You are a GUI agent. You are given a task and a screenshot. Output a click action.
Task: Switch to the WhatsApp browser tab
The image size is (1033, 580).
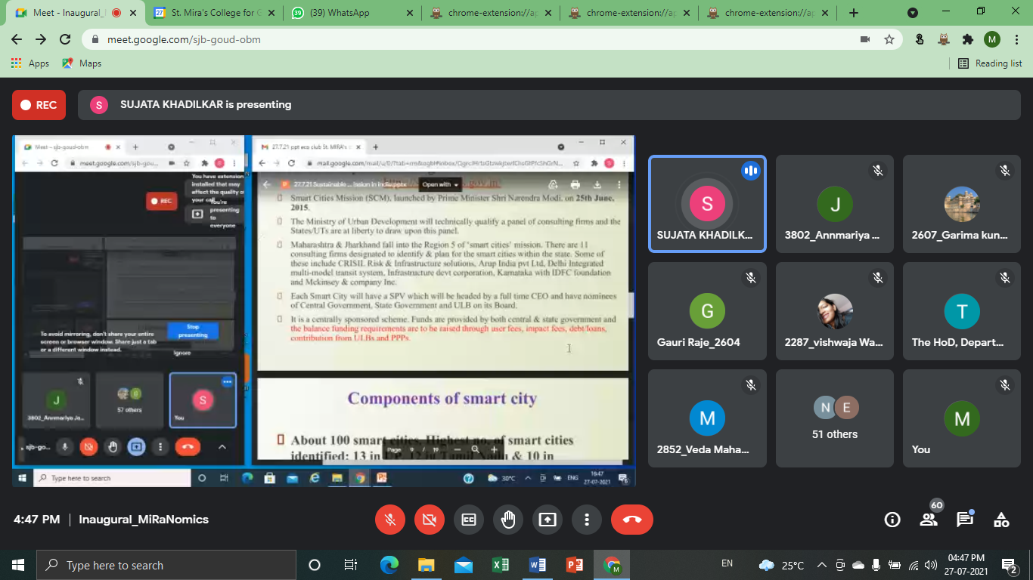click(x=348, y=13)
